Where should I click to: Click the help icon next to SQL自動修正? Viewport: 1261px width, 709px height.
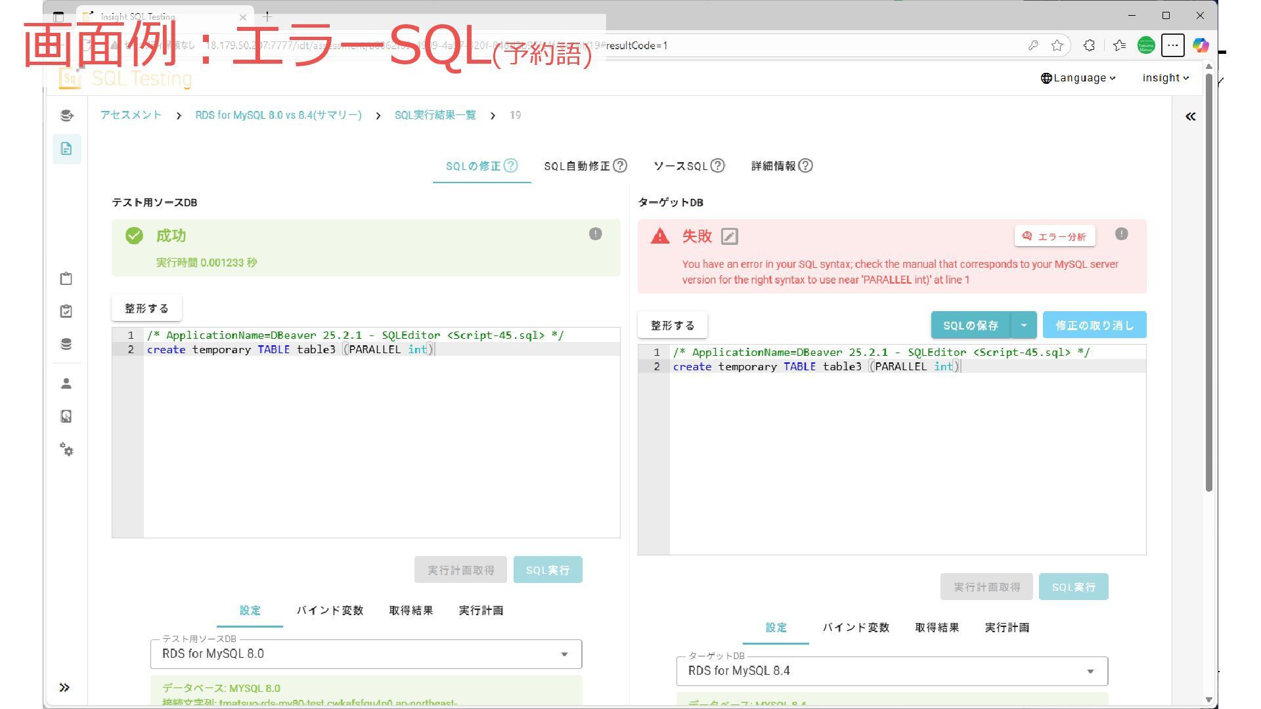(x=620, y=166)
